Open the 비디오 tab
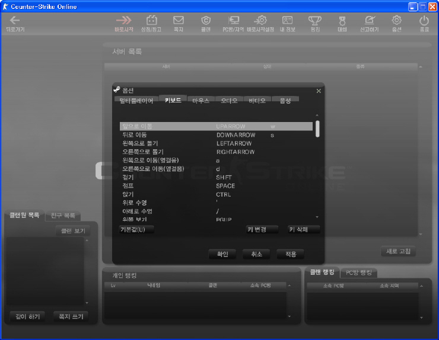This screenshot has height=340, width=439. [257, 101]
